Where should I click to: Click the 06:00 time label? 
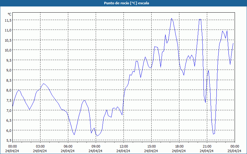(x=68, y=147)
